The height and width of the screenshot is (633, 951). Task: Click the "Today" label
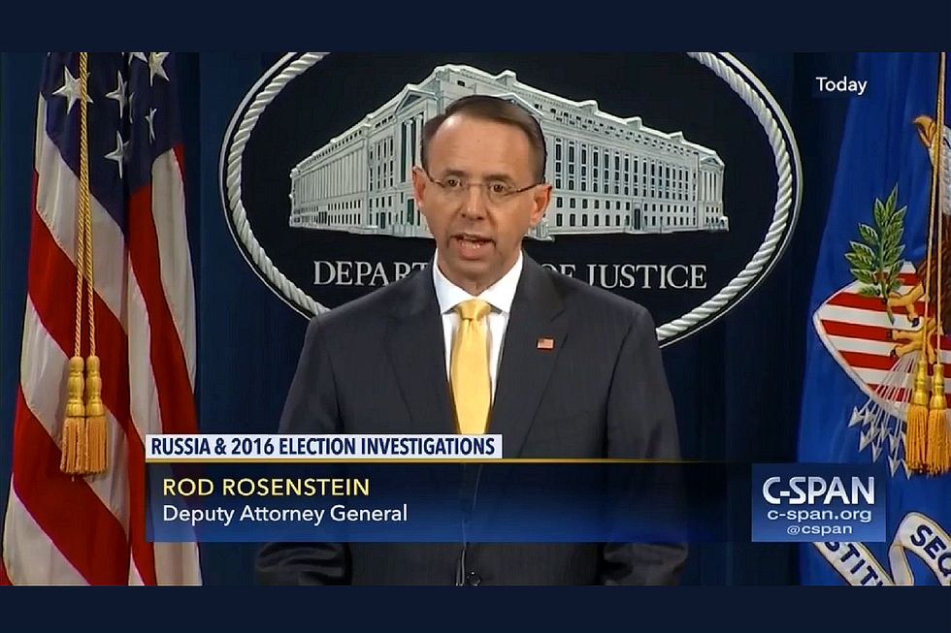pos(840,84)
